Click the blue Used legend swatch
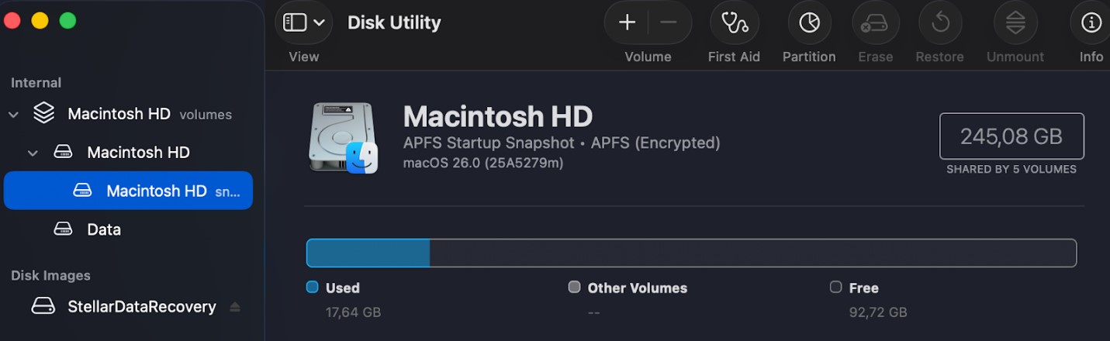 [x=313, y=288]
